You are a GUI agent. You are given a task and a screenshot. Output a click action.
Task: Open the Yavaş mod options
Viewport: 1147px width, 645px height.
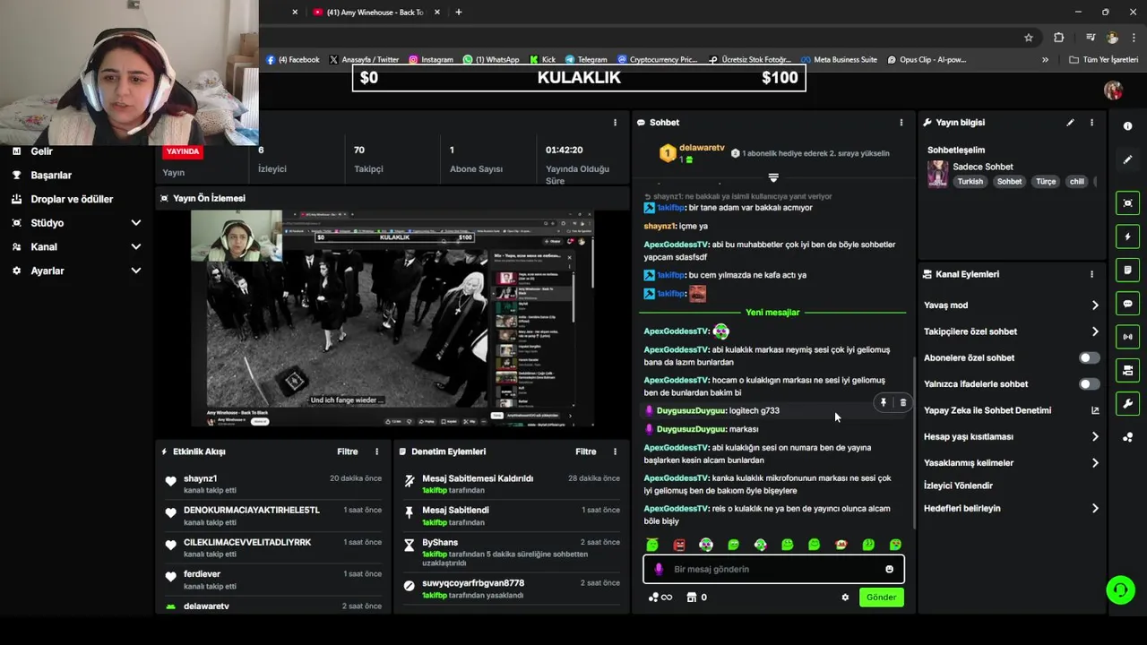point(1011,305)
